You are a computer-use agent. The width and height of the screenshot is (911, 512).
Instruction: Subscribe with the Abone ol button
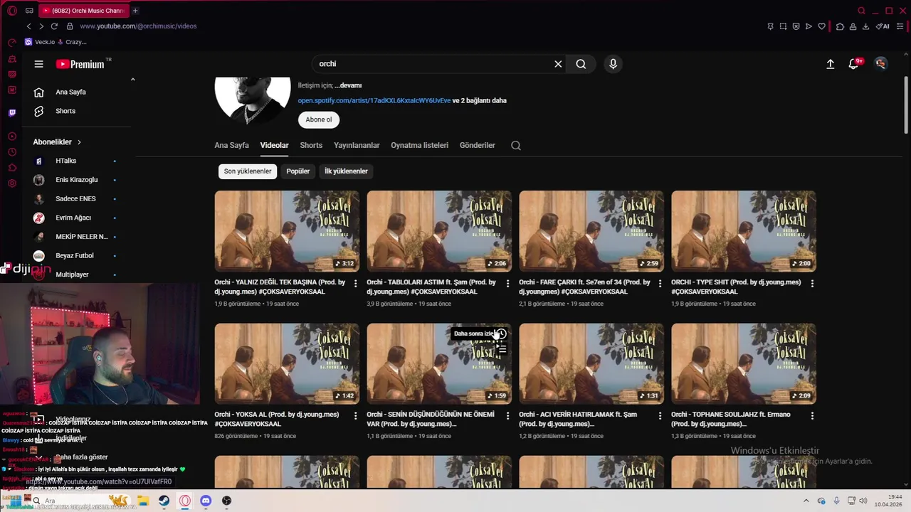[x=319, y=119]
